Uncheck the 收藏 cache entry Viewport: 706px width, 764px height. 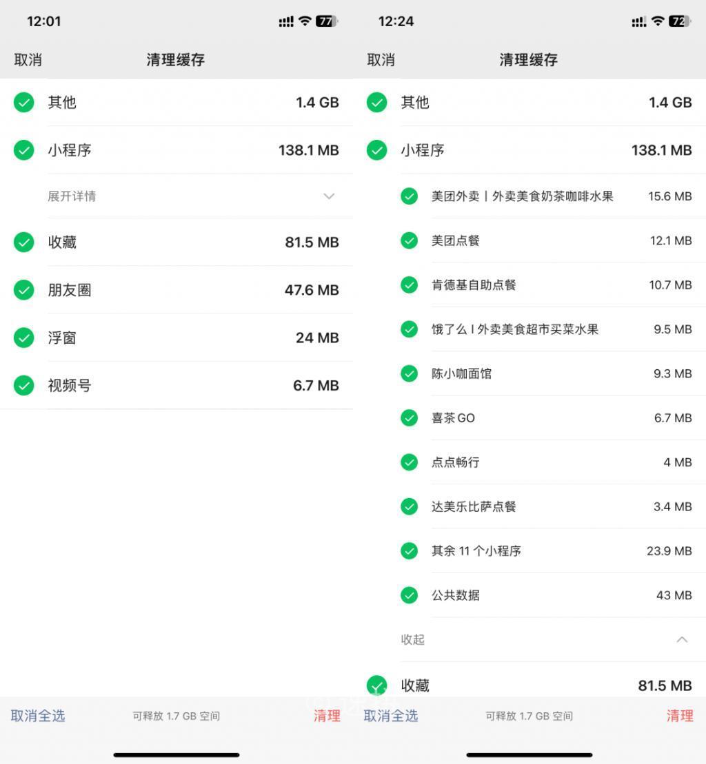[x=23, y=242]
